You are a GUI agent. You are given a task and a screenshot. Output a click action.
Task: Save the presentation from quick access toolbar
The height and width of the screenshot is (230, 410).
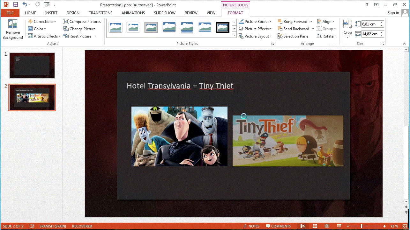[15, 4]
